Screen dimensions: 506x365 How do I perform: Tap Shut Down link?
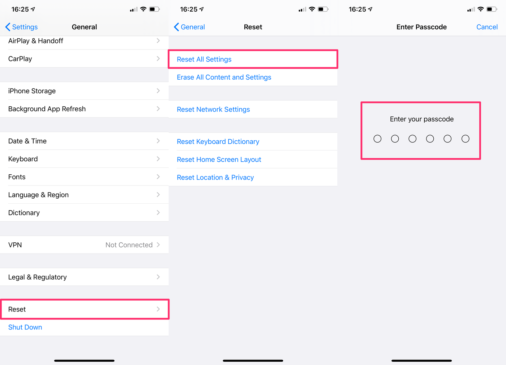click(x=25, y=327)
